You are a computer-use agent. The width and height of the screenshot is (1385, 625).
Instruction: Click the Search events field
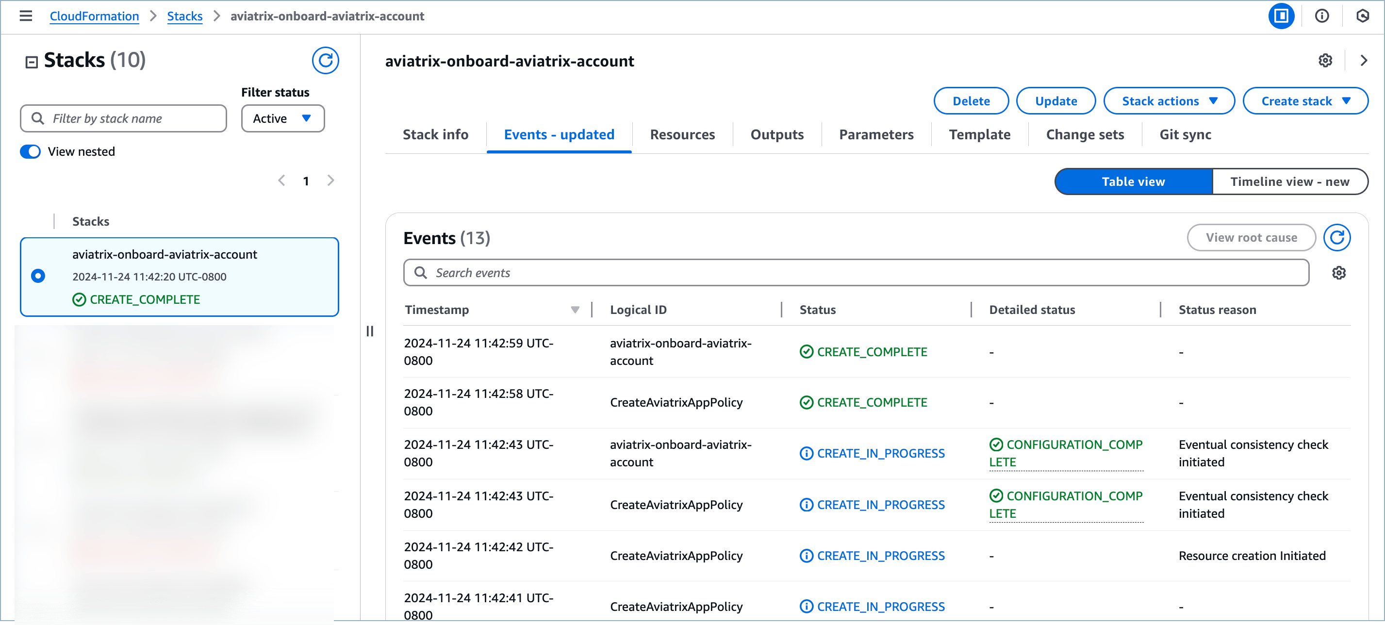tap(856, 273)
